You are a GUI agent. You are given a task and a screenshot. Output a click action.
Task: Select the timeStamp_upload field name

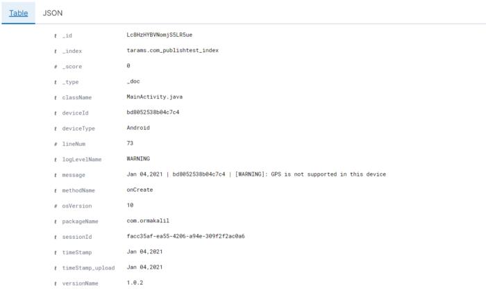(x=88, y=268)
